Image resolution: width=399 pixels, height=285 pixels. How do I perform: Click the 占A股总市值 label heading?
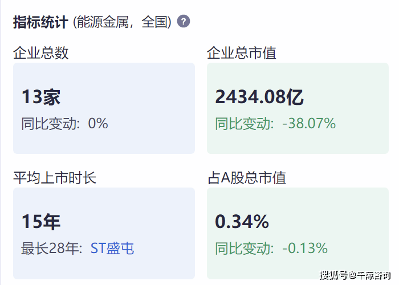[x=247, y=178]
